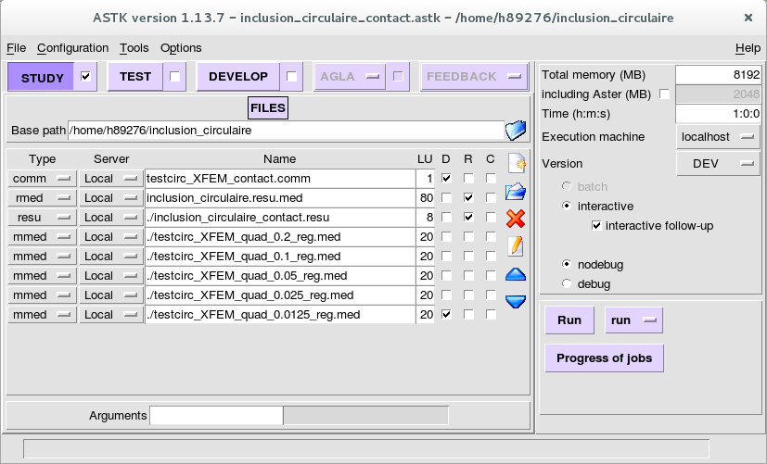Image resolution: width=767 pixels, height=464 pixels.
Task: Click the blue move-down arrow icon
Action: pos(515,301)
